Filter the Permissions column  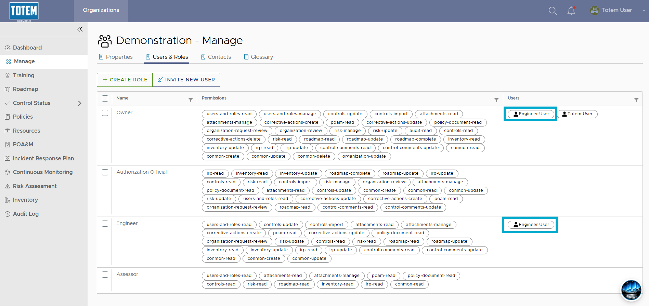click(x=496, y=100)
